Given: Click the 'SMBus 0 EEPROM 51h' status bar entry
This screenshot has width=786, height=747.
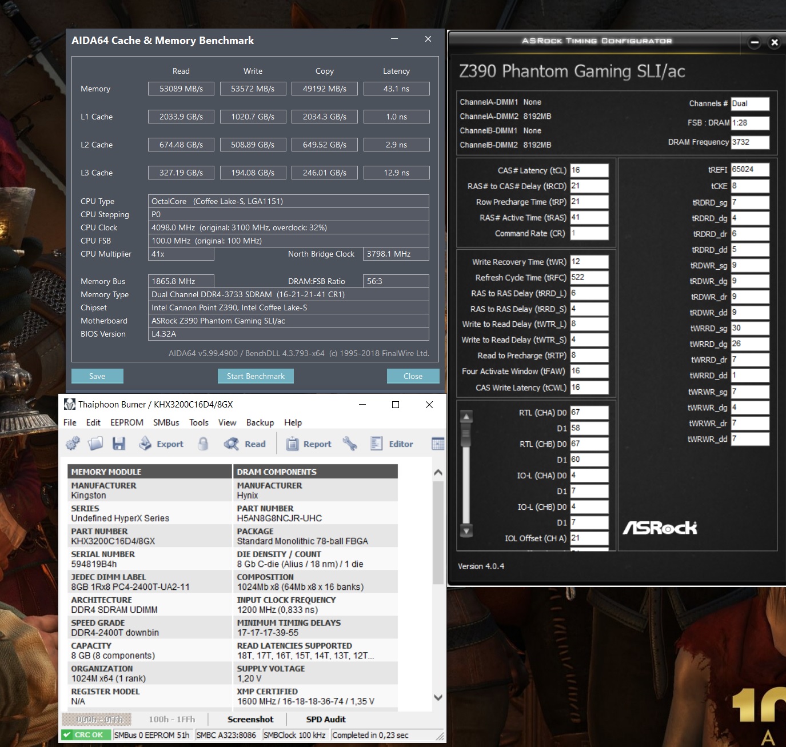Looking at the screenshot, I should coord(152,735).
